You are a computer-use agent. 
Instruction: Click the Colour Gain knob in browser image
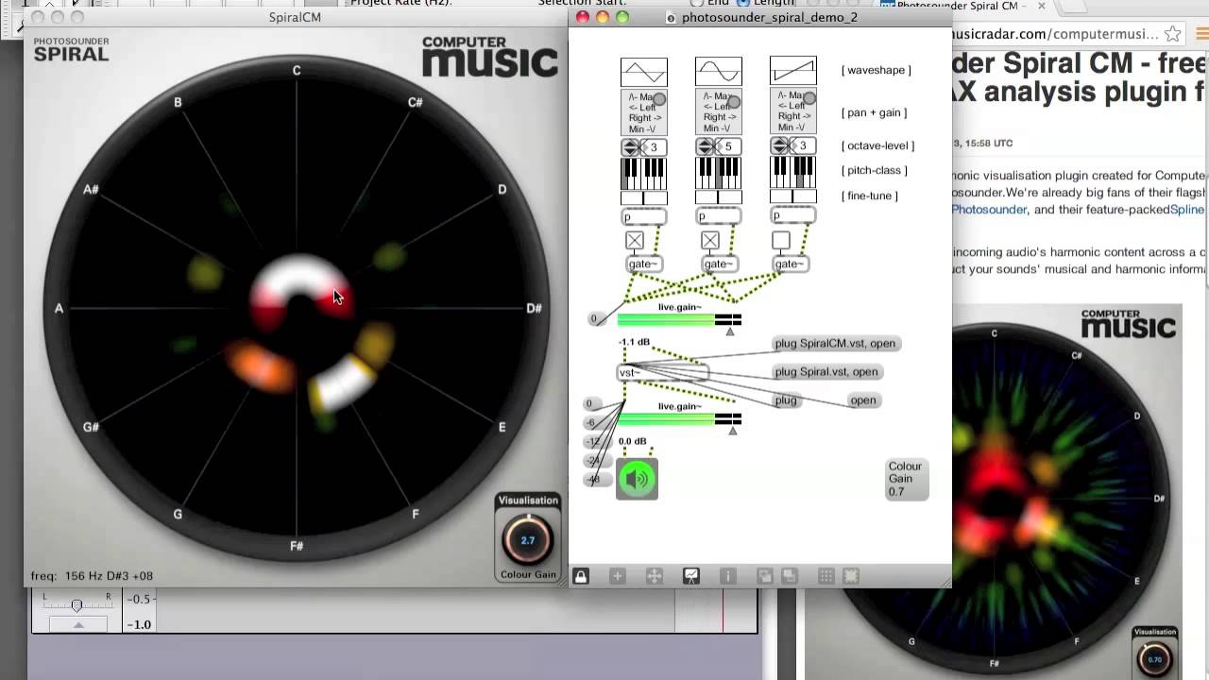point(1154,657)
